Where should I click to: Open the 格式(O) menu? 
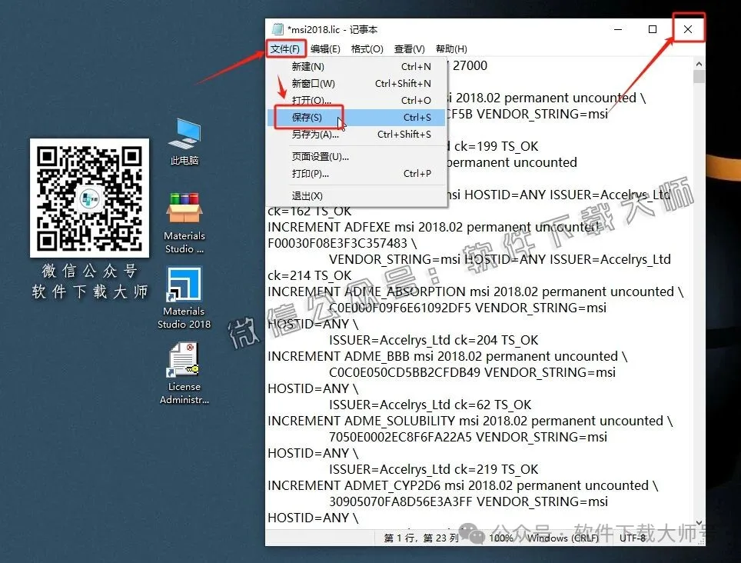(367, 48)
